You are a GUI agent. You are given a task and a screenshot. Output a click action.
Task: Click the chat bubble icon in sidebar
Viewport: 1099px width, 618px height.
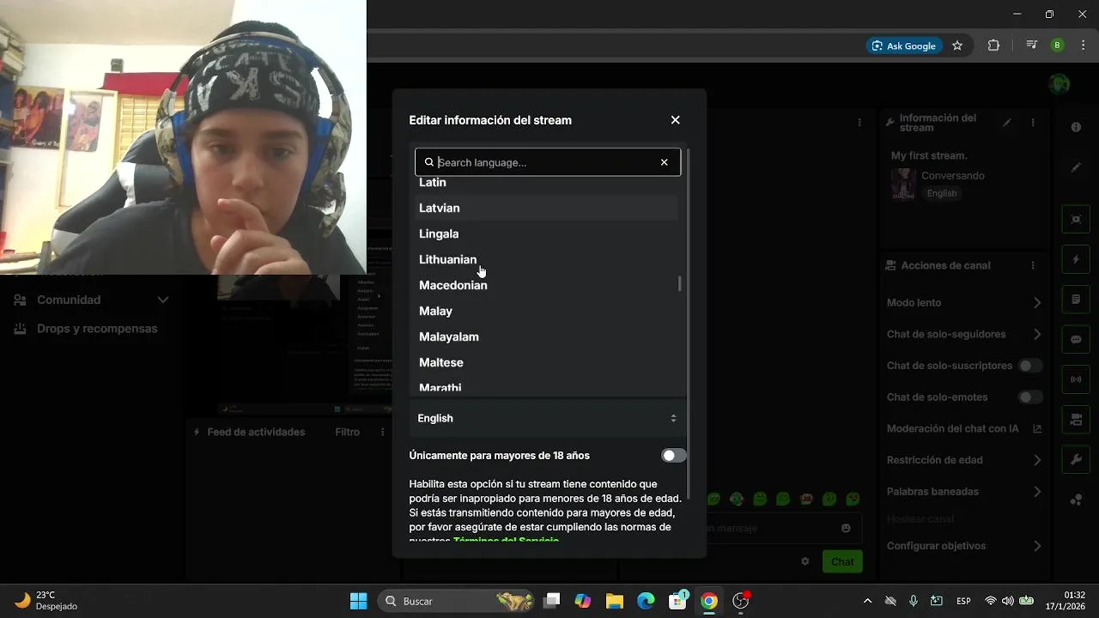pyautogui.click(x=1076, y=339)
